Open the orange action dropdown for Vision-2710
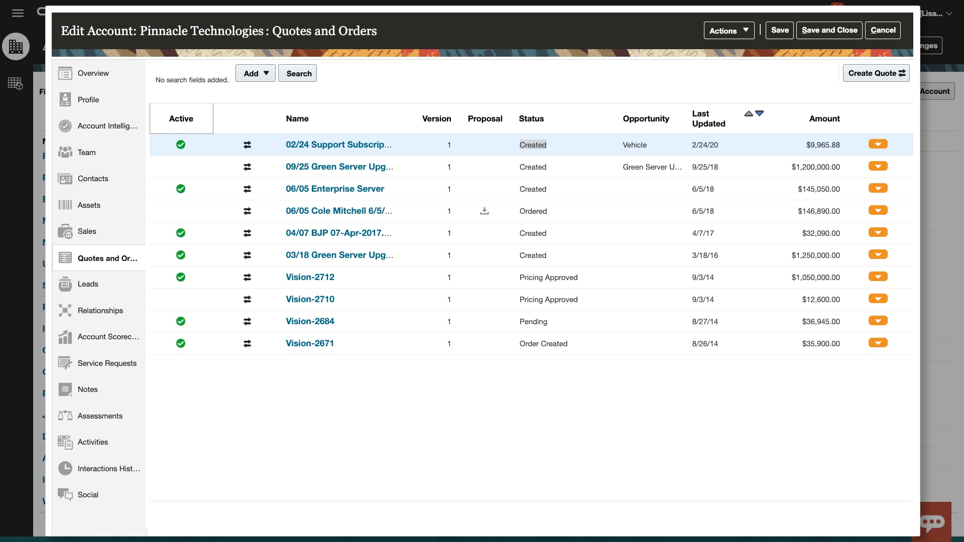Screen dimensions: 964x542 pyautogui.click(x=878, y=299)
